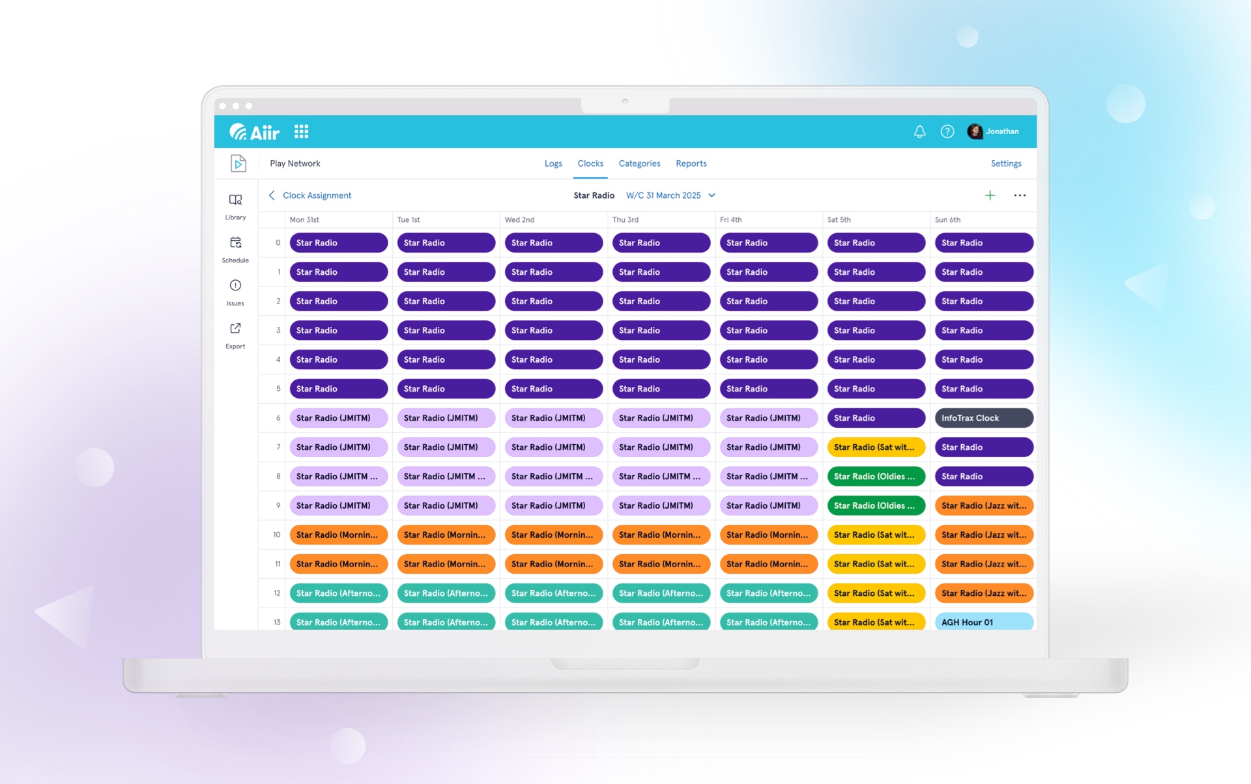Screen dimensions: 1251x784
Task: Open the apps grid launcher
Action: pyautogui.click(x=301, y=132)
